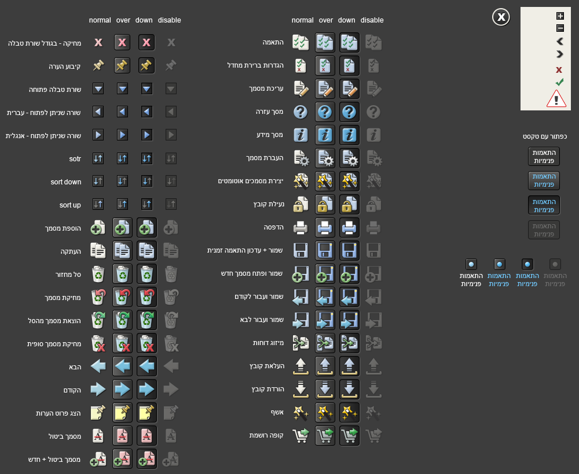Click the normal-state save and go previous icon

pos(301,297)
